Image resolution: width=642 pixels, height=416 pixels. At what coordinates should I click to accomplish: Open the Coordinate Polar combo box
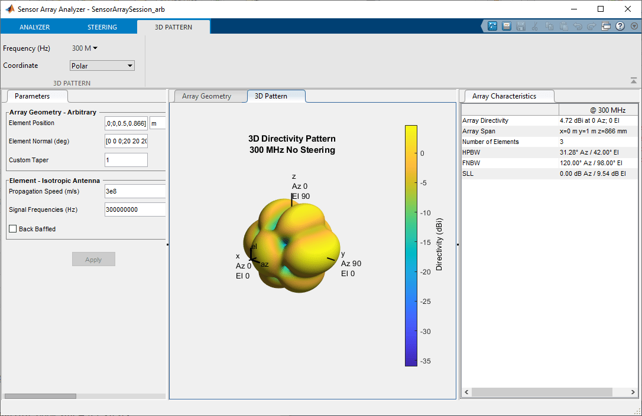(x=102, y=65)
